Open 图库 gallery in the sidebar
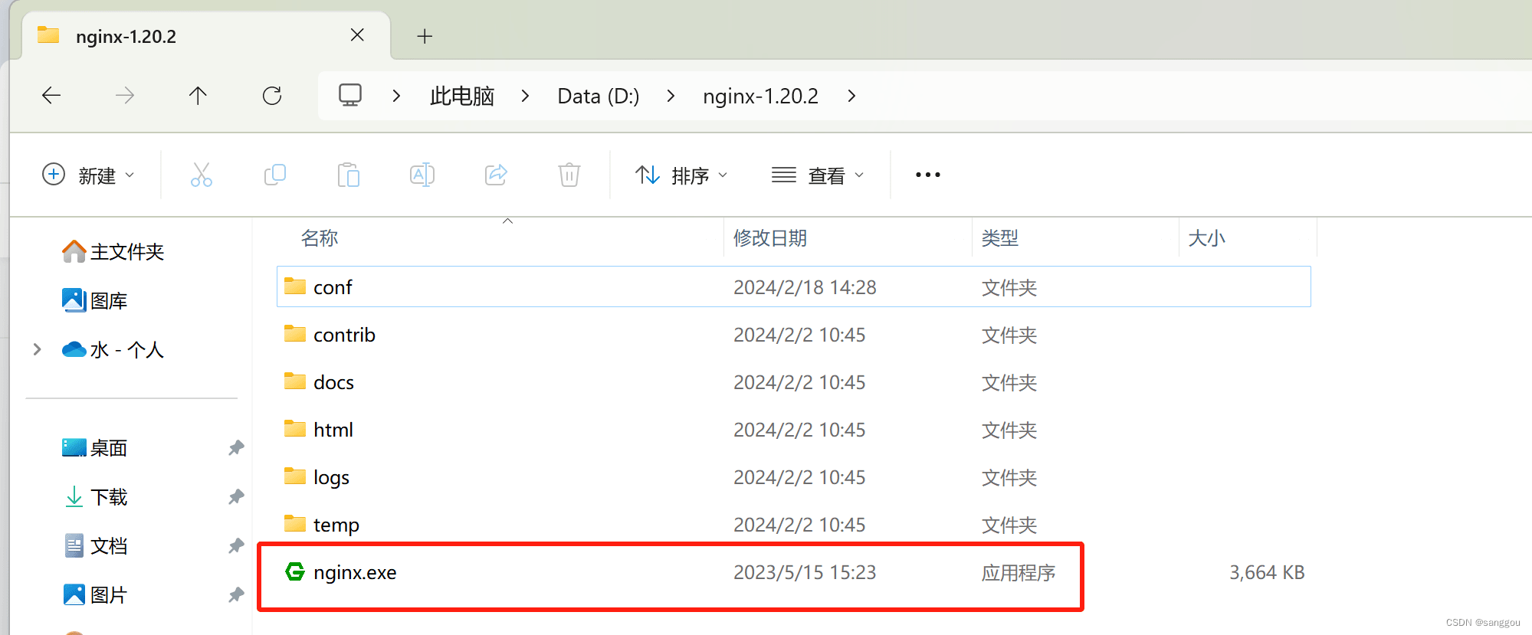 (94, 300)
